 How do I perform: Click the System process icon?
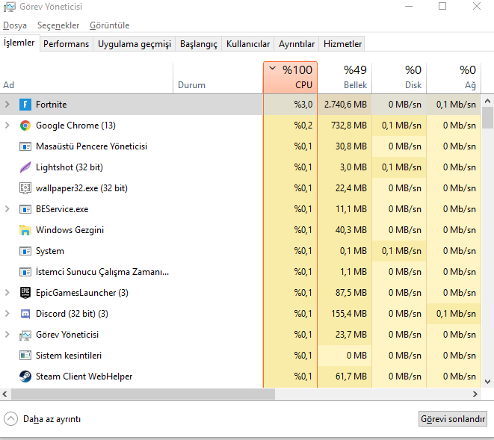pos(25,251)
